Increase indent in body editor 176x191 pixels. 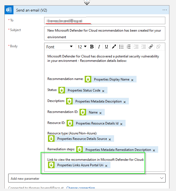136,47
